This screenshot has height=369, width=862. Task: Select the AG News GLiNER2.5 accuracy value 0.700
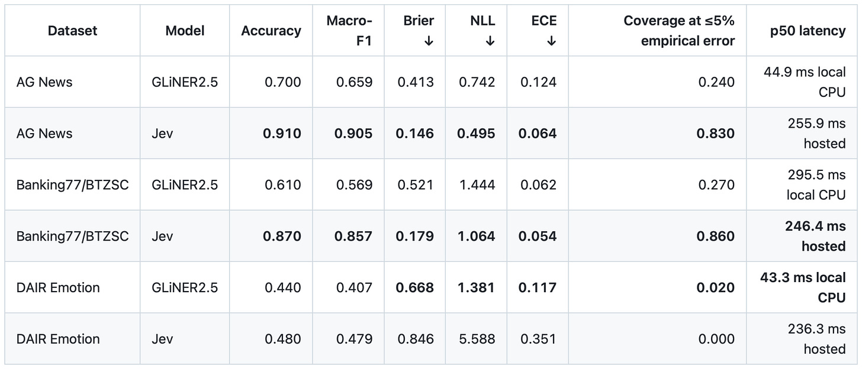(283, 82)
